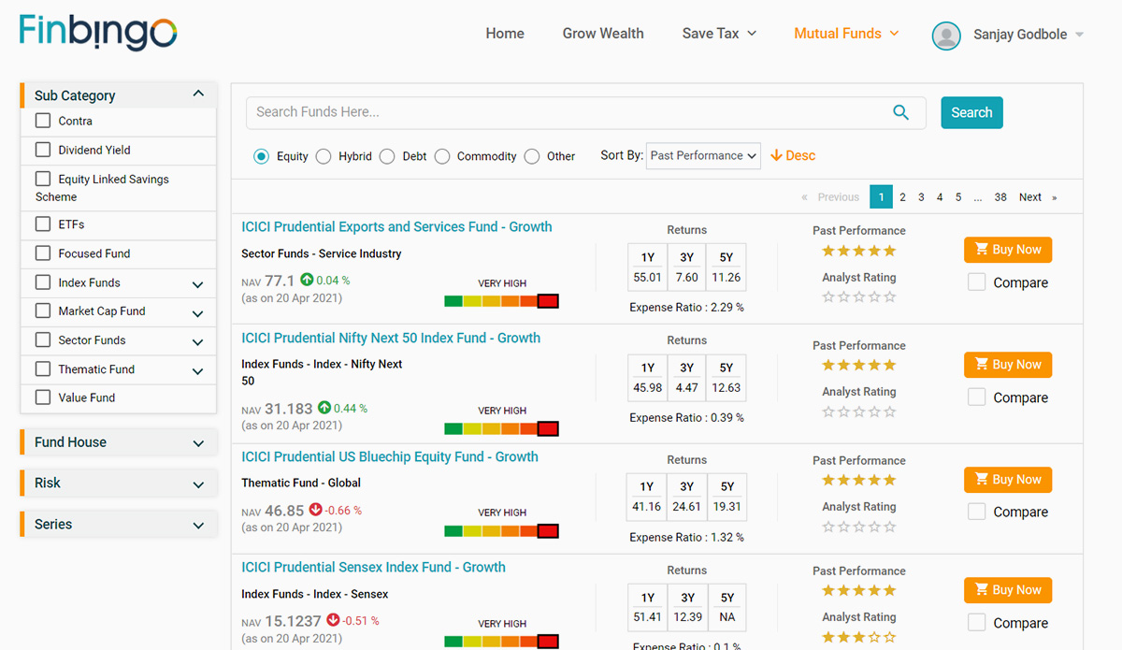
Task: Click risk meter of Exports and Services Fund
Action: [501, 301]
